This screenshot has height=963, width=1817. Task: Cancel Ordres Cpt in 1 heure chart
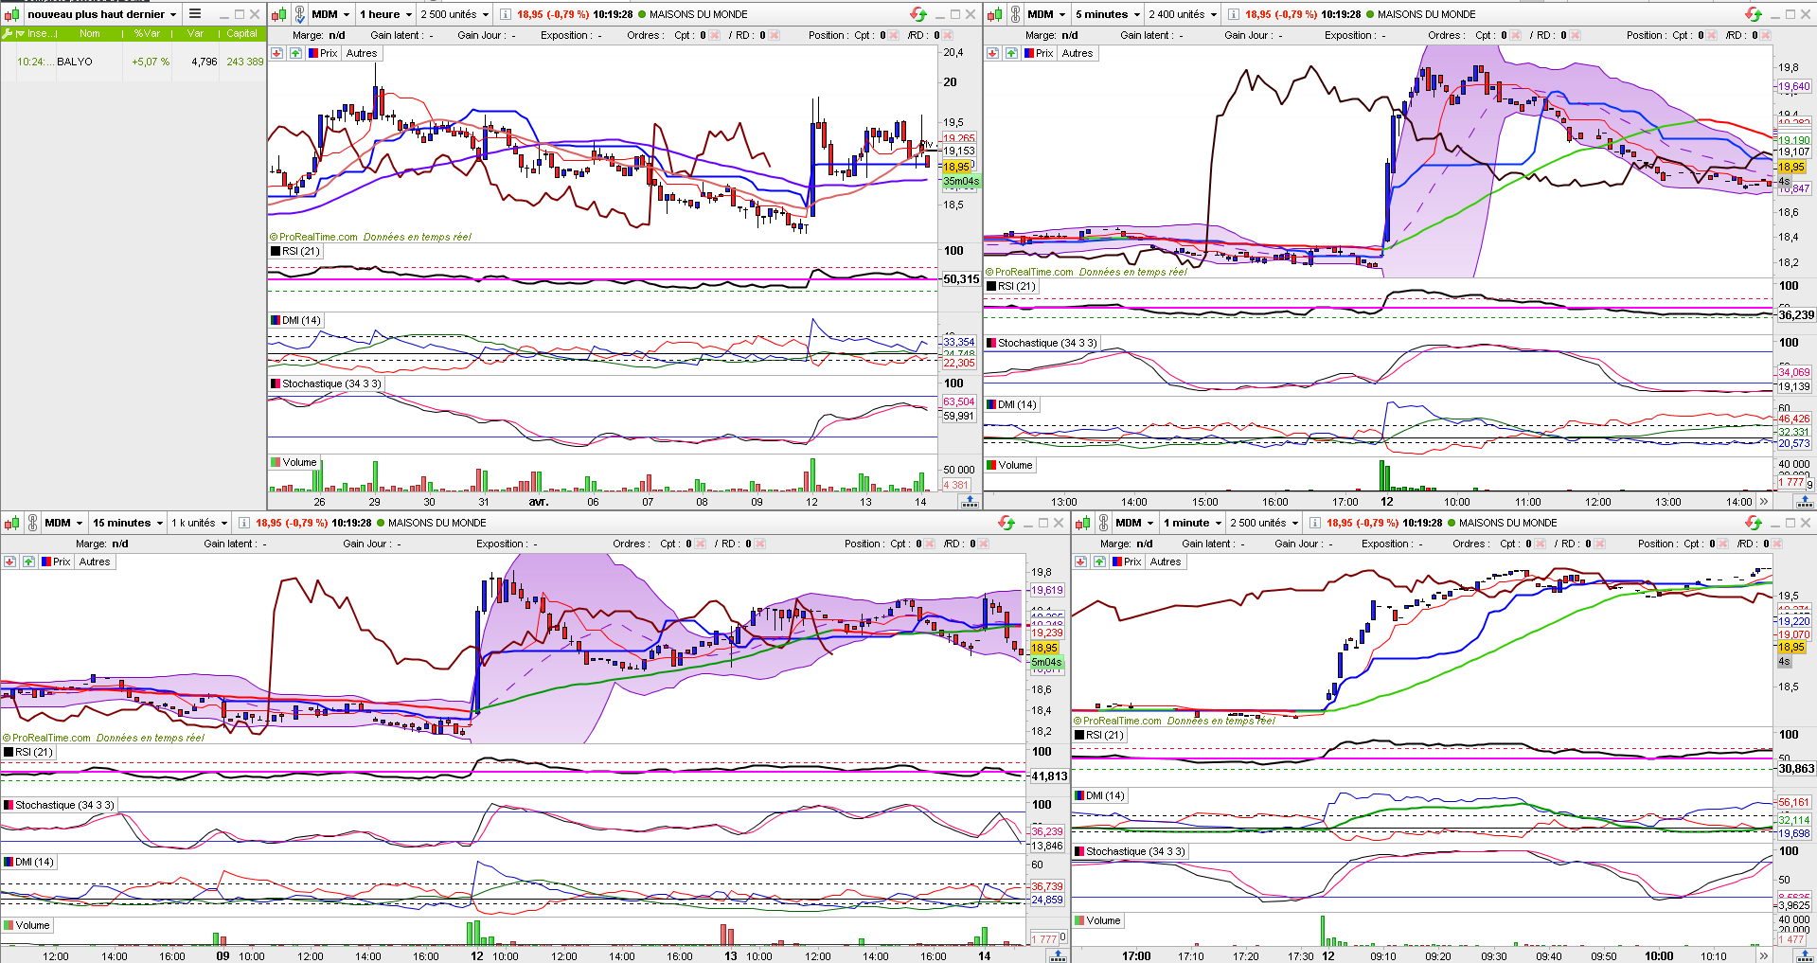click(x=715, y=35)
